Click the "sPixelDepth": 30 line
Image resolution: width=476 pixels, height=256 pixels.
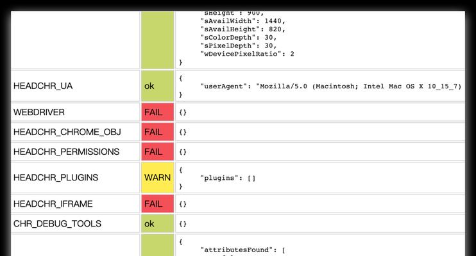[x=239, y=45]
